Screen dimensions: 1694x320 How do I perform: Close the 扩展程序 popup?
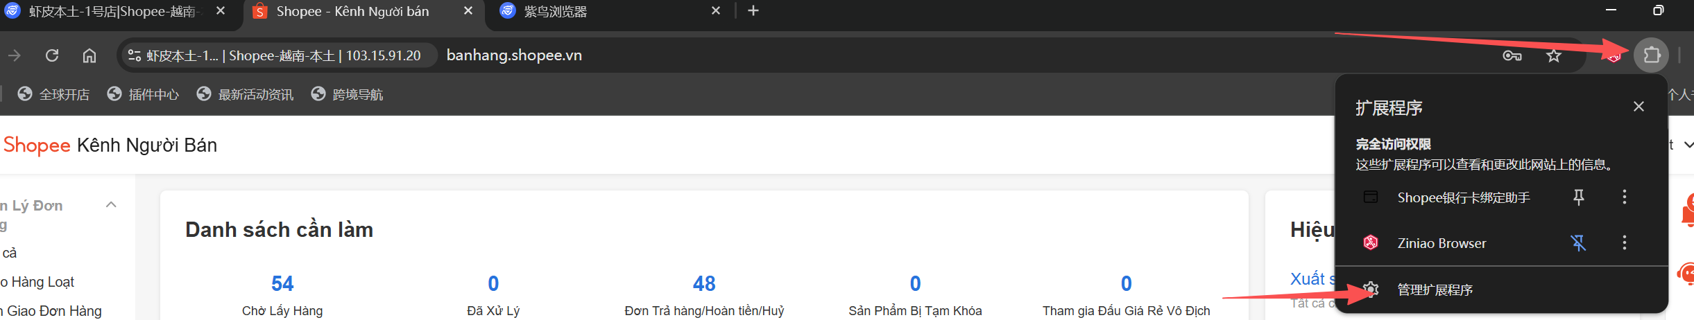coord(1639,107)
